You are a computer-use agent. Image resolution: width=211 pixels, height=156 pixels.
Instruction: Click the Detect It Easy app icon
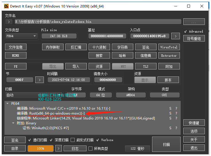coord(6,6)
